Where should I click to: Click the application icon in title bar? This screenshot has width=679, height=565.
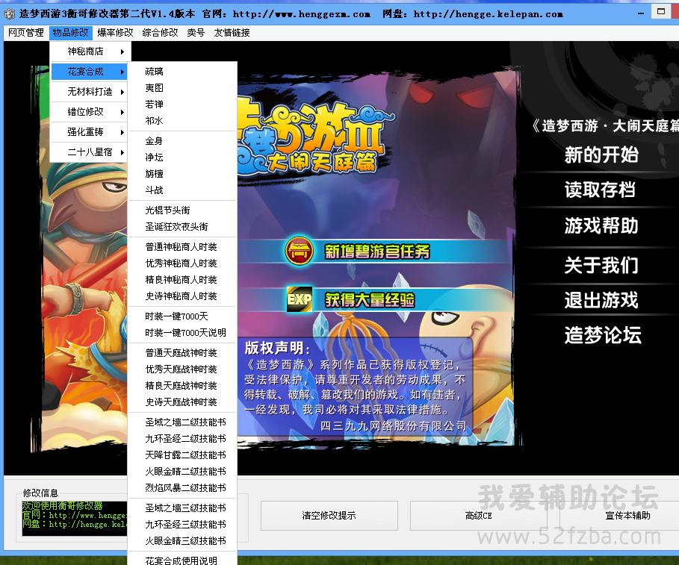10,14
